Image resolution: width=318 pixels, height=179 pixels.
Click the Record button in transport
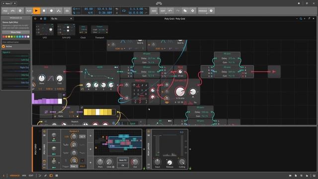coord(51,11)
